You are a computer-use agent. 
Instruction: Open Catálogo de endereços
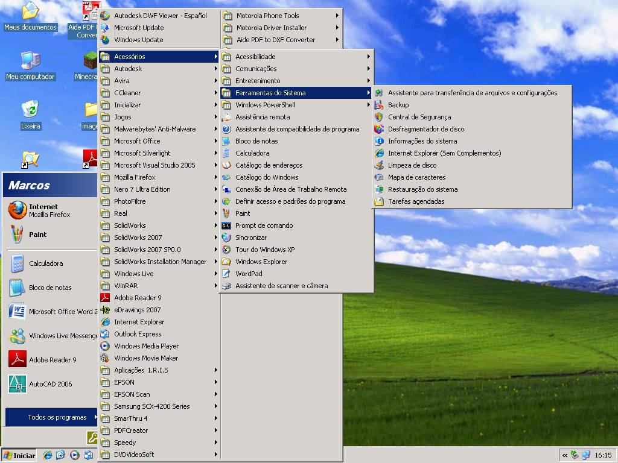coord(296,165)
